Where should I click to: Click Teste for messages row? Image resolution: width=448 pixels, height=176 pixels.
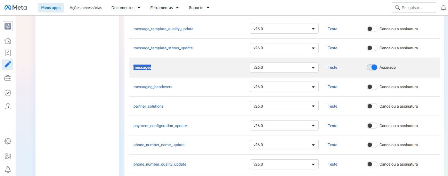pos(332,67)
